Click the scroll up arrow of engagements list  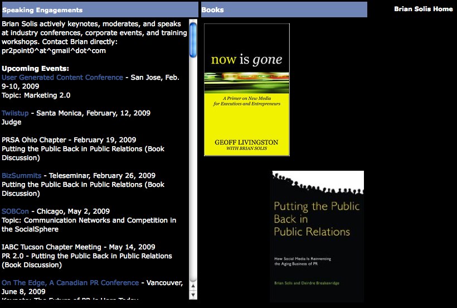(193, 286)
